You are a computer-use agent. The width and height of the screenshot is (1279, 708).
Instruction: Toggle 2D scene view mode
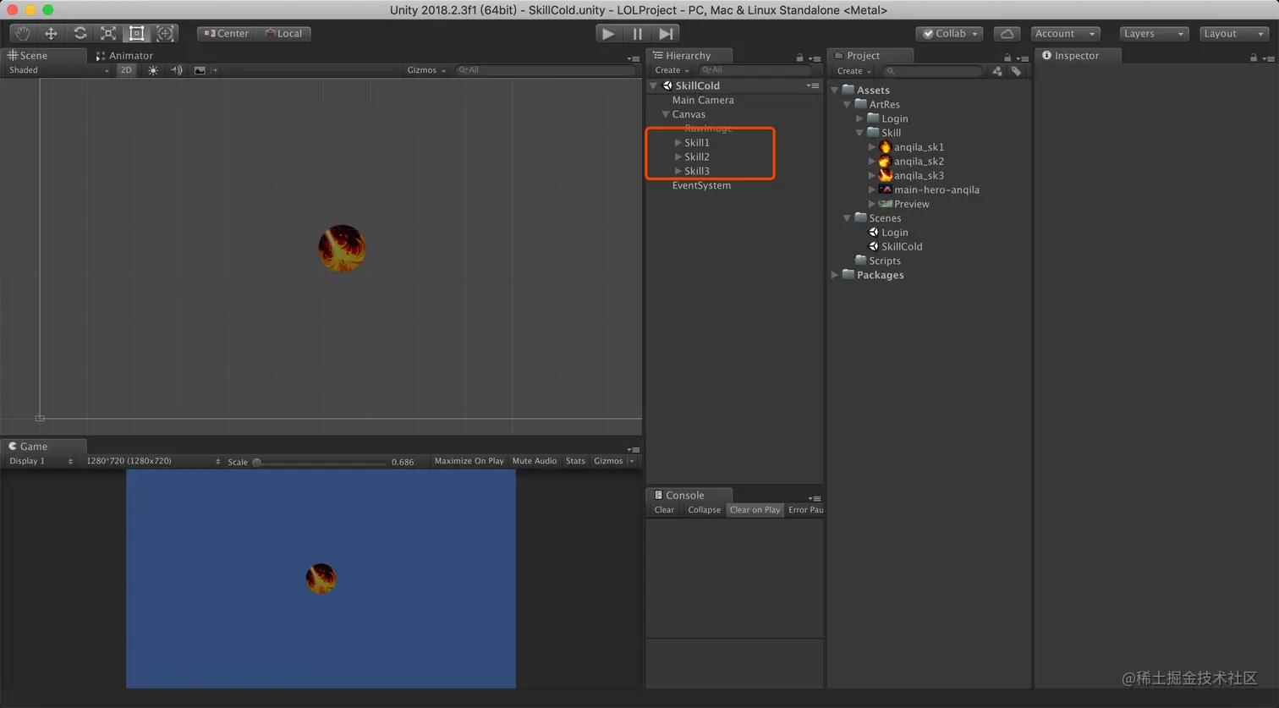(126, 70)
